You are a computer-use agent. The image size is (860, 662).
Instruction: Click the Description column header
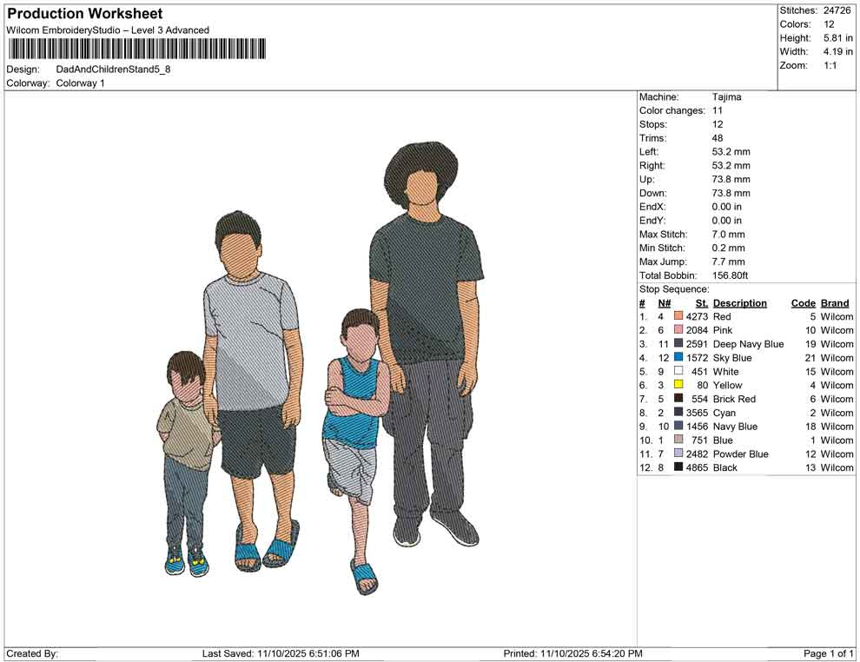click(740, 302)
